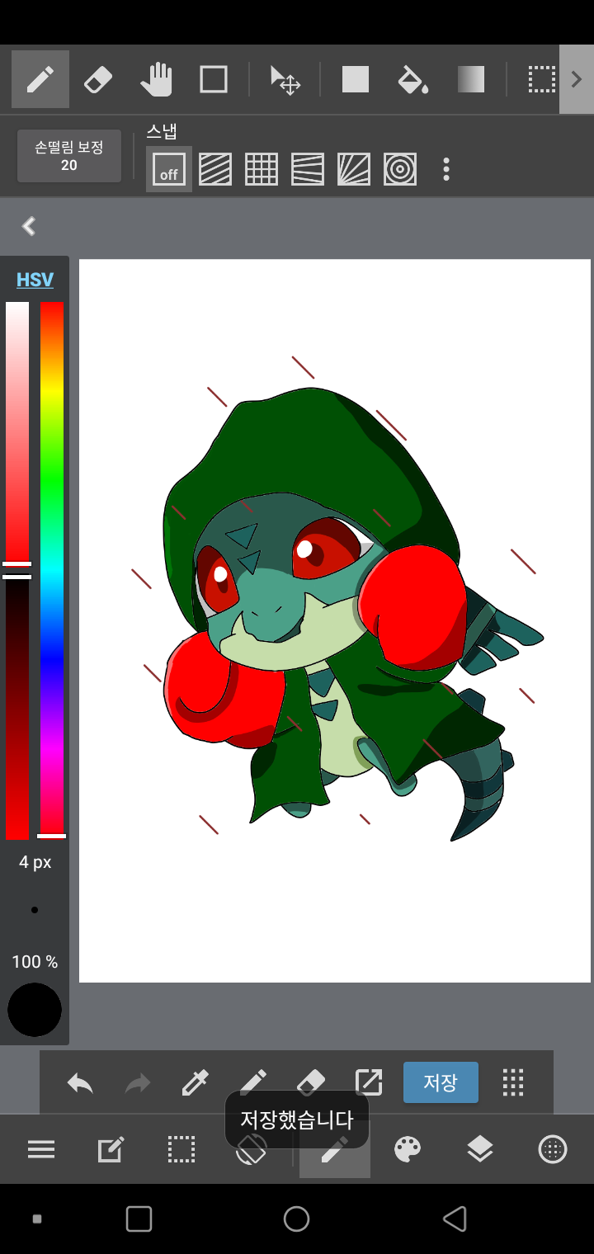594x1254 pixels.
Task: Select the Hand move tool
Action: pos(156,80)
